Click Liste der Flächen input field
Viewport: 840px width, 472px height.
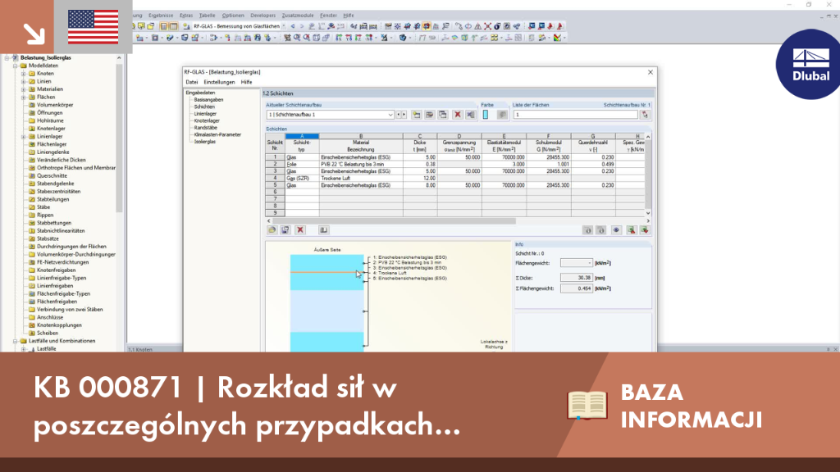point(575,115)
